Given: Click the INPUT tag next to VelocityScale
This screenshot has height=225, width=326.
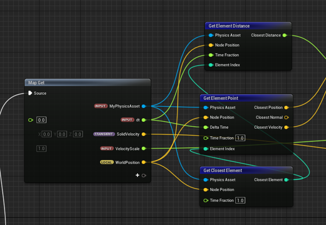Looking at the screenshot, I should [x=106, y=148].
